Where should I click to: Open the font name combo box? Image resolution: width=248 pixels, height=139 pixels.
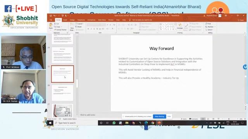93,25
